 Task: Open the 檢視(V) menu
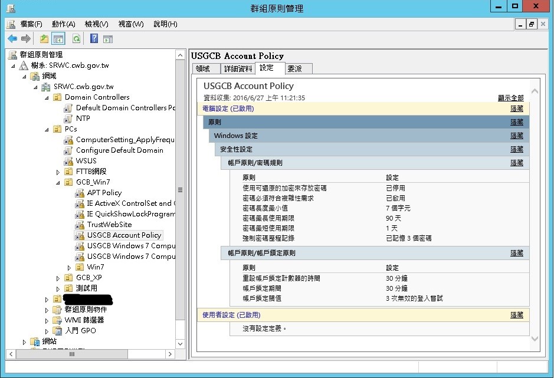96,24
